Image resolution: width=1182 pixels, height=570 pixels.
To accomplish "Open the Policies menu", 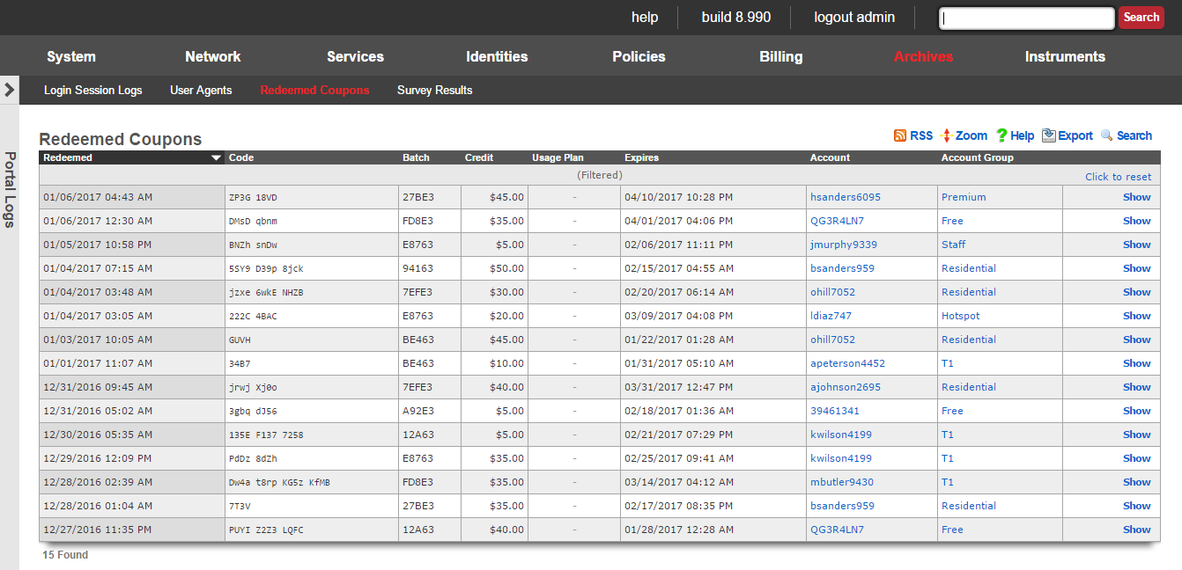I will tap(639, 56).
